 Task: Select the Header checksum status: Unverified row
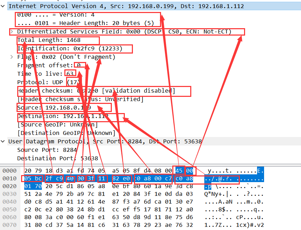pos(81,99)
